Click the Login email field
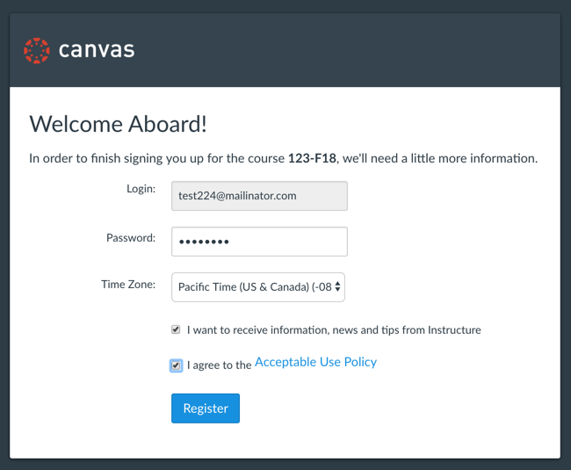 pos(259,196)
